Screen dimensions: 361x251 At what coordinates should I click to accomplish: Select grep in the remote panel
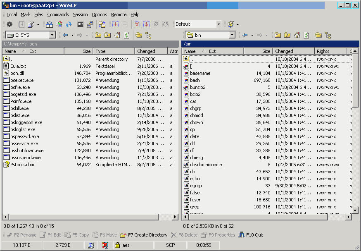point(195,207)
